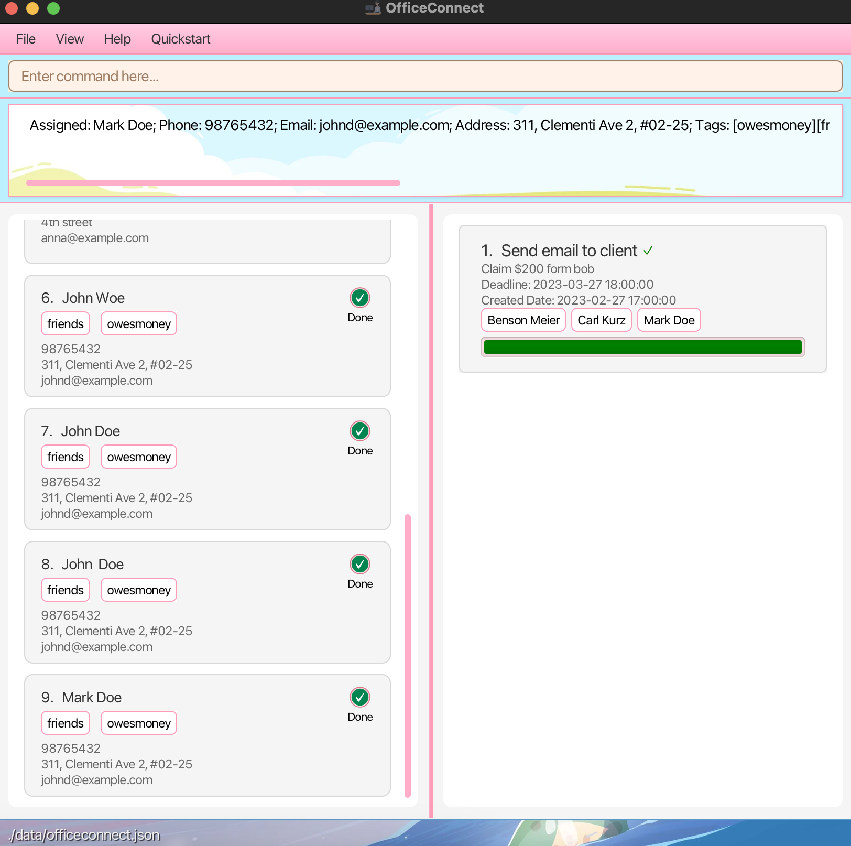Image resolution: width=851 pixels, height=846 pixels.
Task: Click the 'Deadline: 2023-03-27 18:00:00' line
Action: (568, 285)
